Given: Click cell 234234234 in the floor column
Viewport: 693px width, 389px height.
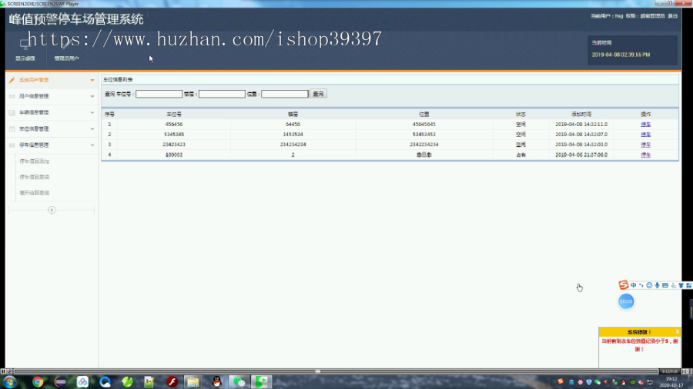Looking at the screenshot, I should pyautogui.click(x=293, y=145).
